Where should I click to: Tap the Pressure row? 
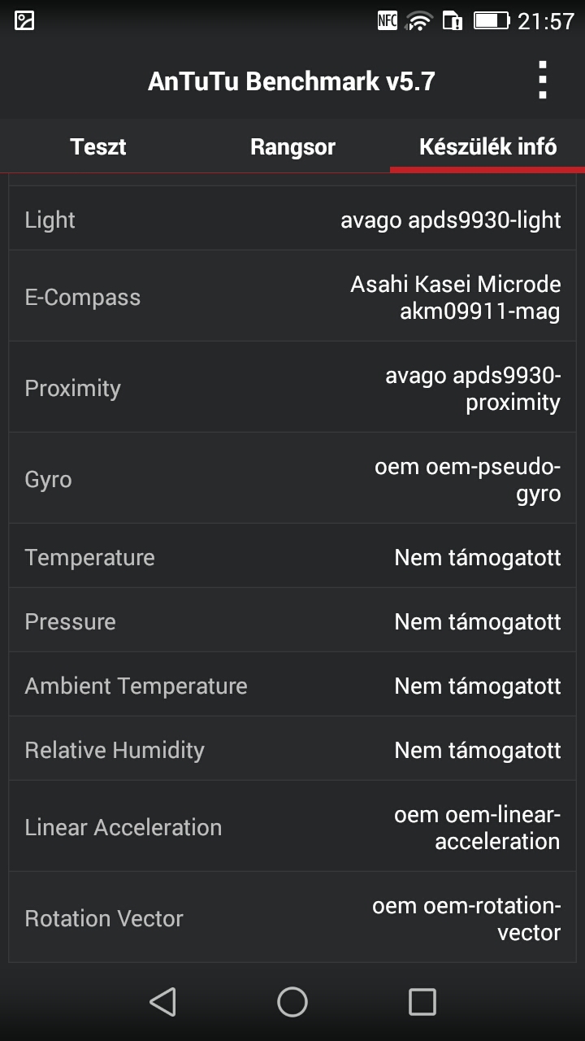(x=292, y=621)
